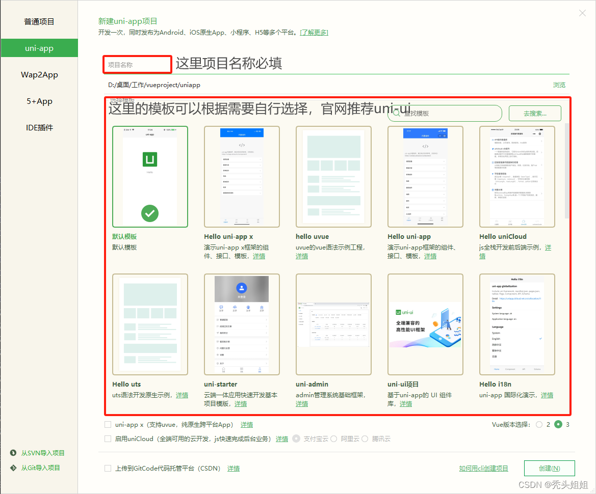Open 详情 link under Hello i18n
The image size is (596, 494).
tap(547, 395)
